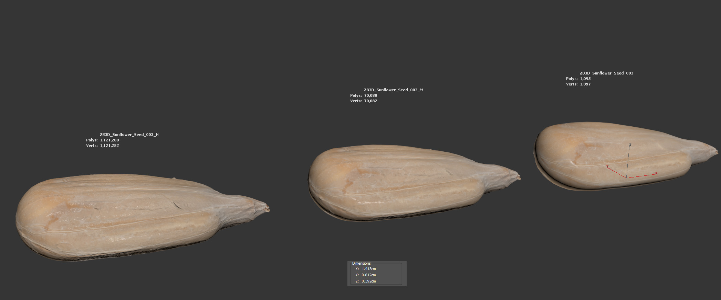Click the Verts count 1,121,282
This screenshot has height=300, width=721.
[x=109, y=146]
